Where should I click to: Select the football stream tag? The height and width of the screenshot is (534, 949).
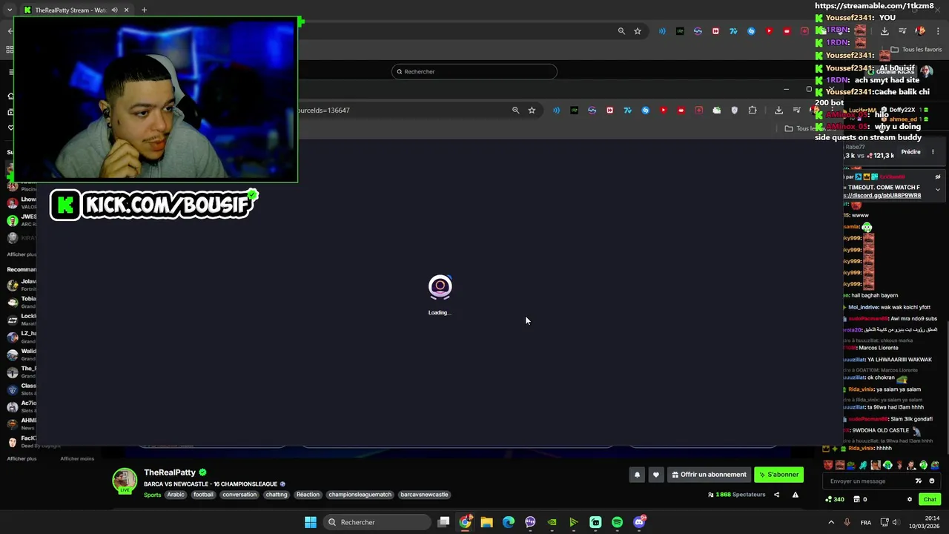pos(203,495)
